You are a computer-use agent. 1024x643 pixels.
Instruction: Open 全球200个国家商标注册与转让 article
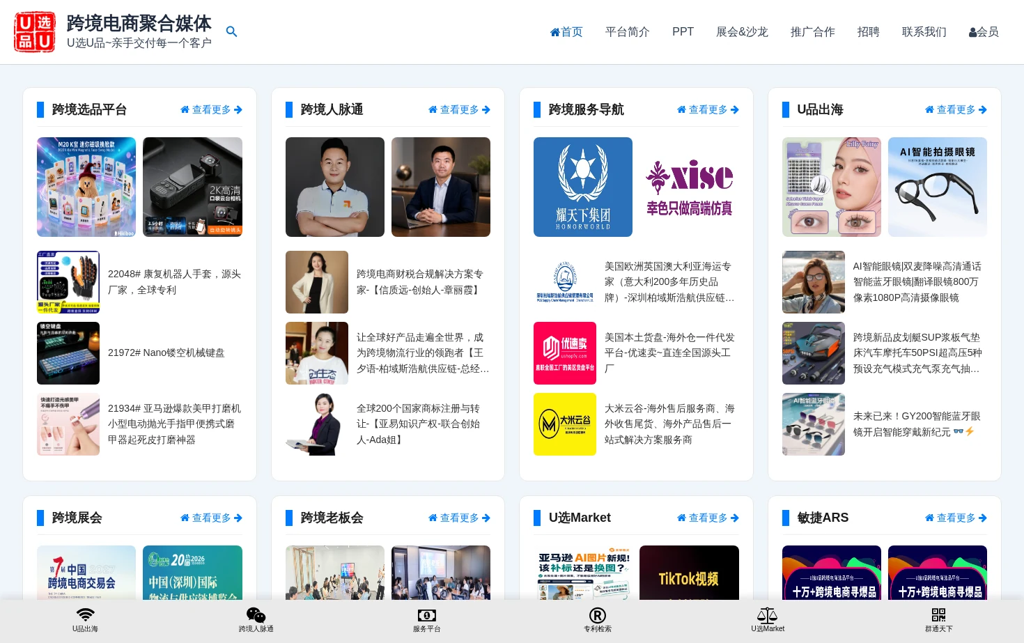click(x=419, y=424)
